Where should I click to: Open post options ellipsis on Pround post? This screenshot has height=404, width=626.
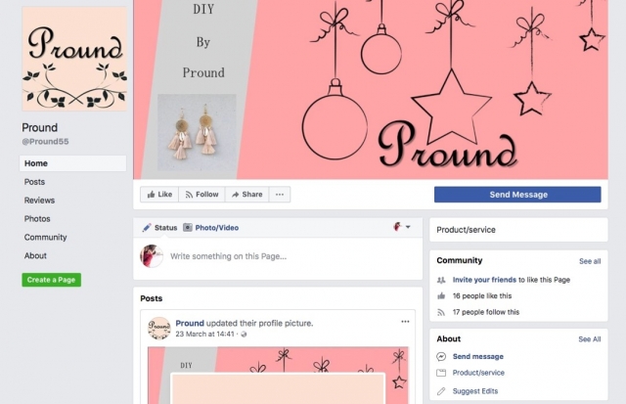tap(405, 322)
